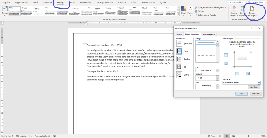Click the help question mark in dialog
The width and height of the screenshot is (267, 138).
tap(252, 28)
